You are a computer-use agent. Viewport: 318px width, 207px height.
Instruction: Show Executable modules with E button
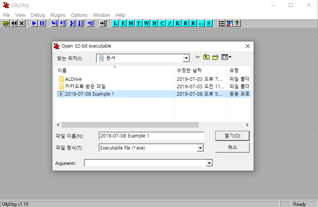coord(123,23)
